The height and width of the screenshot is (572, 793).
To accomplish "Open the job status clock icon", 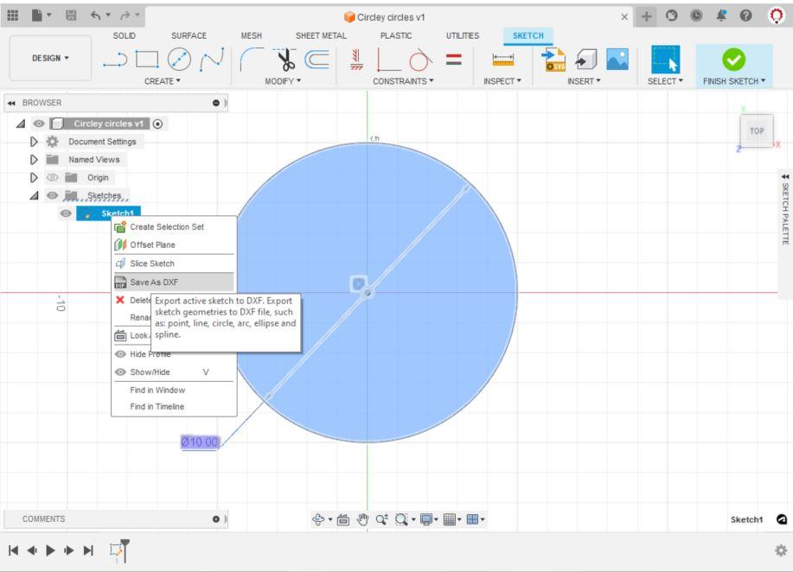I will (x=696, y=16).
